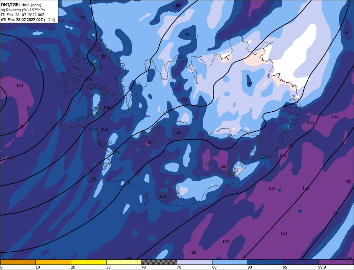The height and width of the screenshot is (270, 354).
Task: Click the dark orange 0–10 legend swatch
Action: pyautogui.click(x=18, y=262)
